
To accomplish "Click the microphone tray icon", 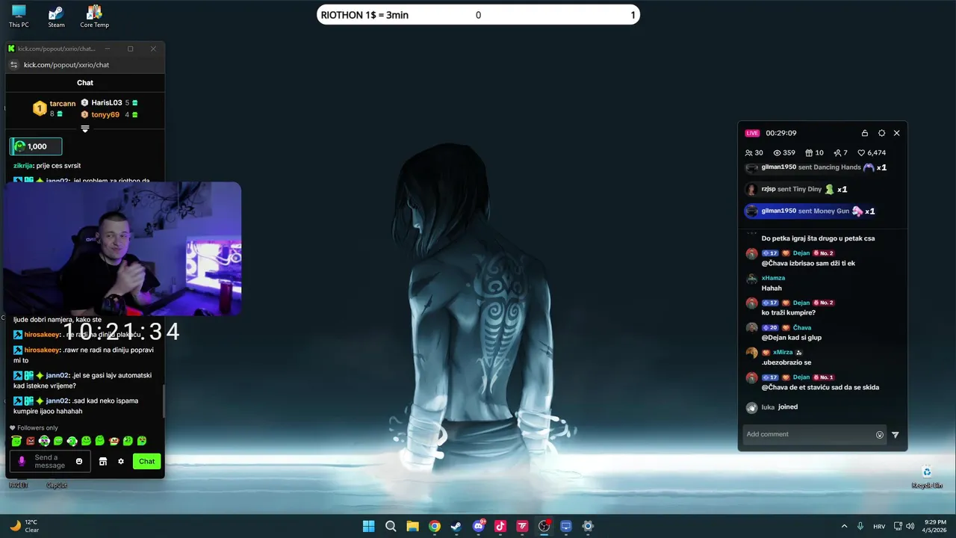I will [x=860, y=526].
